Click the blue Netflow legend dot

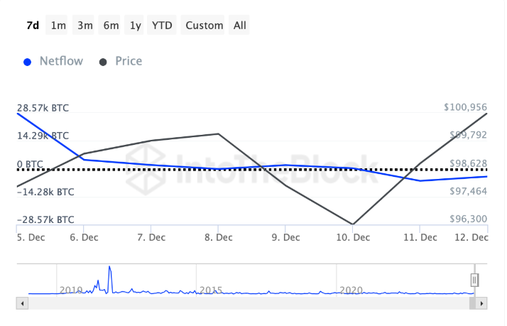click(28, 62)
